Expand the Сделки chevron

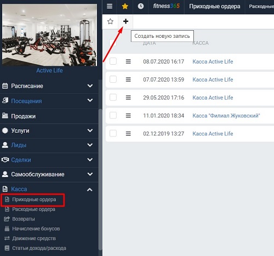coord(90,160)
